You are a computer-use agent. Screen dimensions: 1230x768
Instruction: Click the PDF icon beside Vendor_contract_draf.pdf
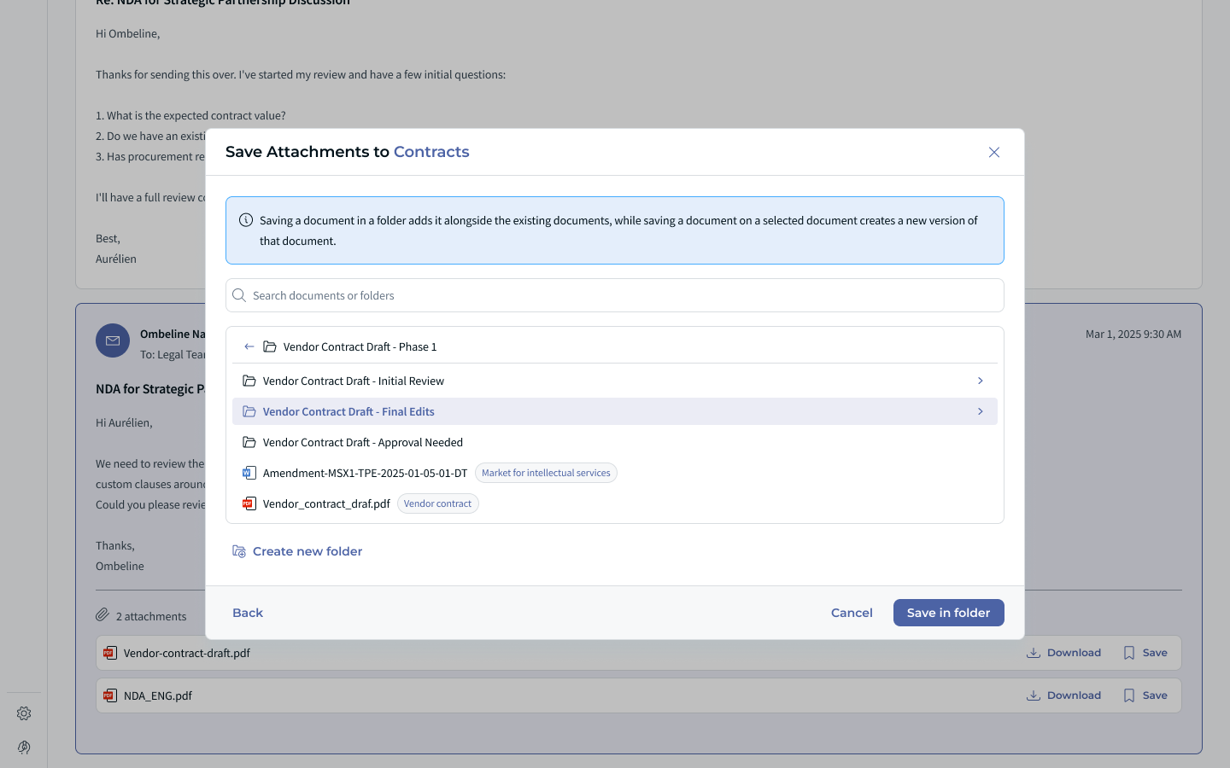[249, 503]
